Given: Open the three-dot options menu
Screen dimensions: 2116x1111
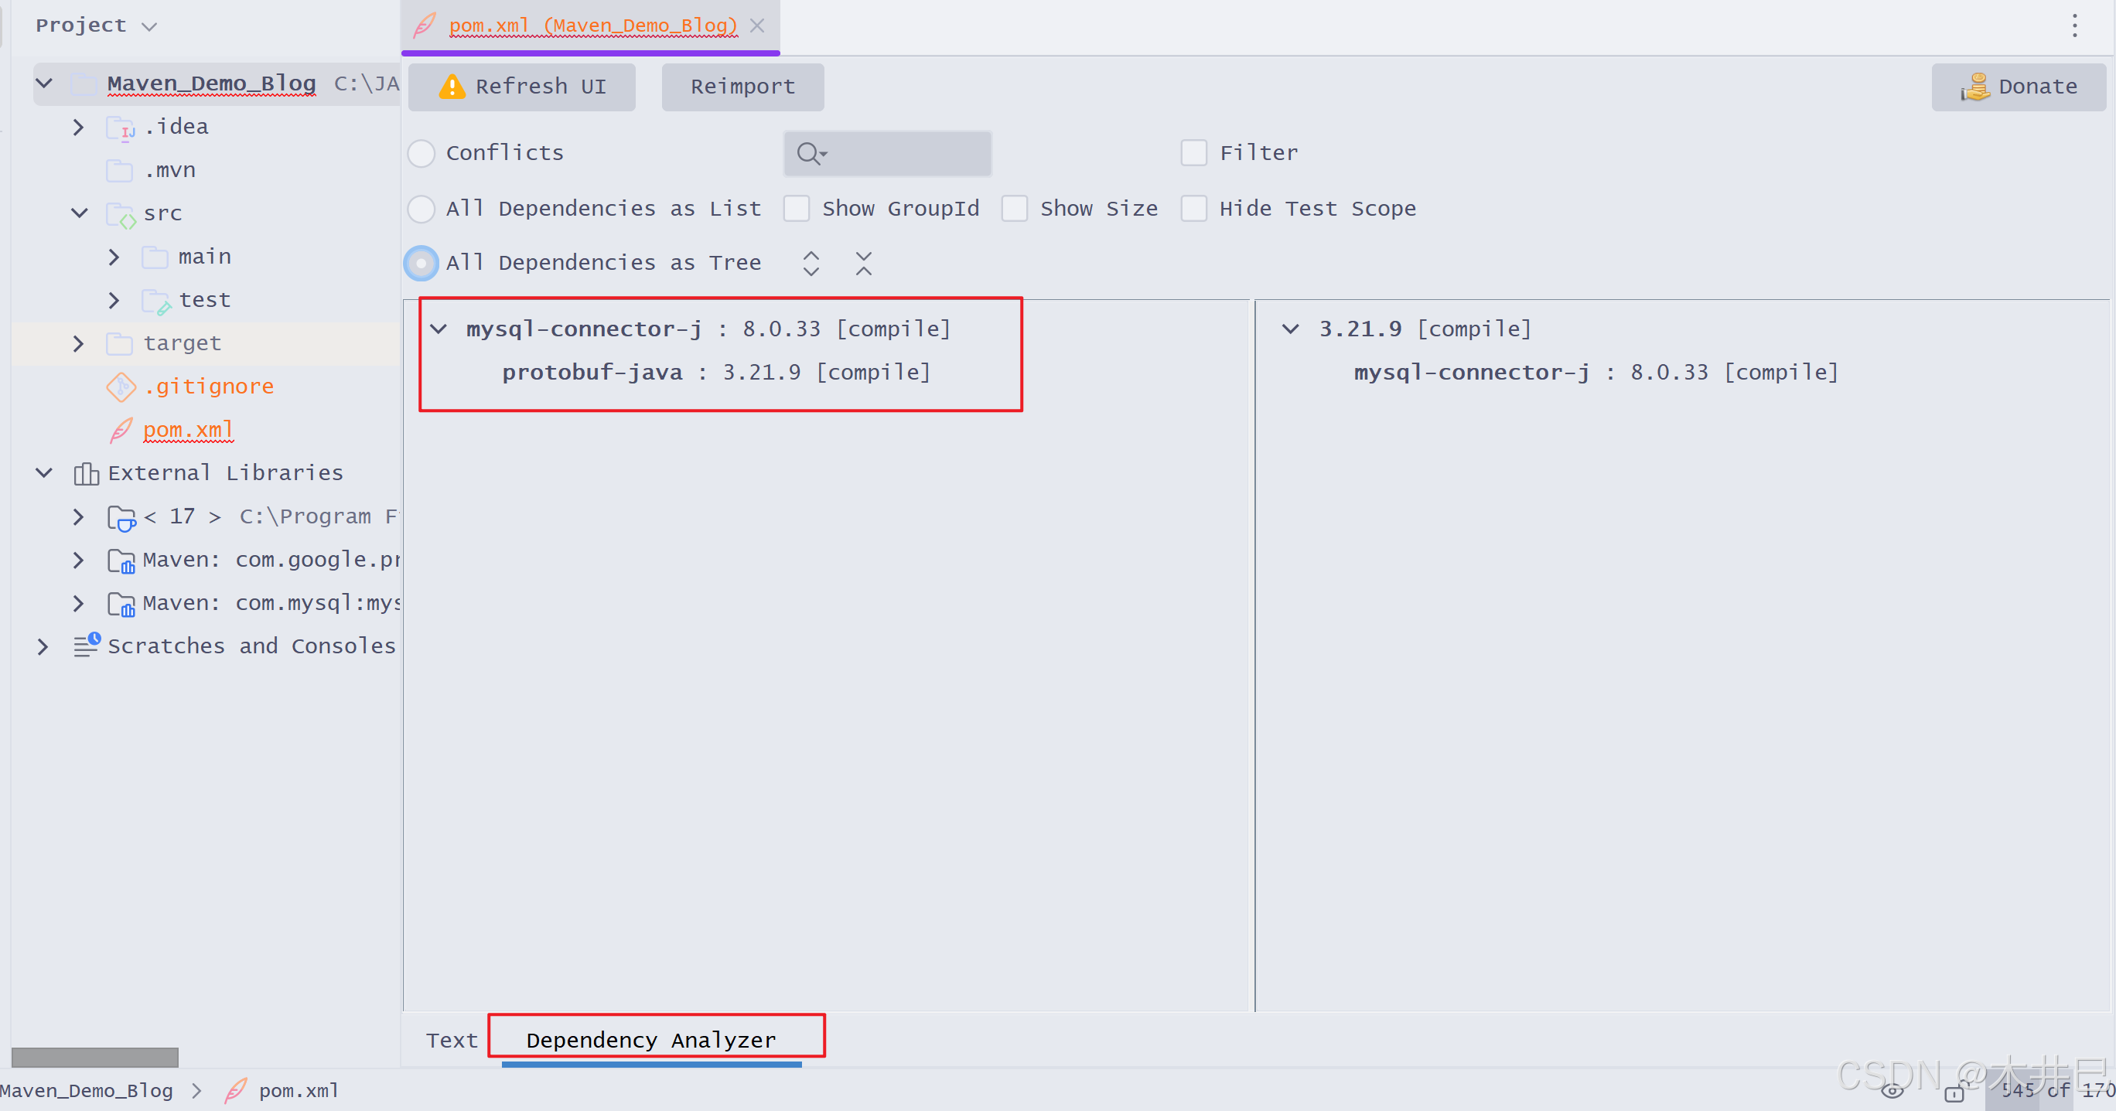Looking at the screenshot, I should (2074, 26).
